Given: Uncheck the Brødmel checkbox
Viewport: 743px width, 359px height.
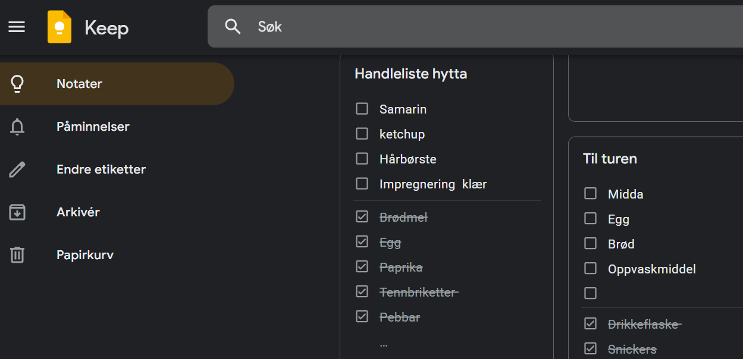Looking at the screenshot, I should click(362, 217).
